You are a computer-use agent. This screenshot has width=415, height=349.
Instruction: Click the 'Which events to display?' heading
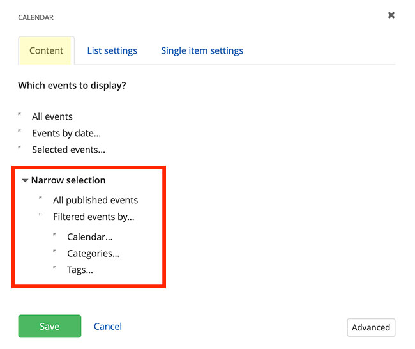[72, 85]
